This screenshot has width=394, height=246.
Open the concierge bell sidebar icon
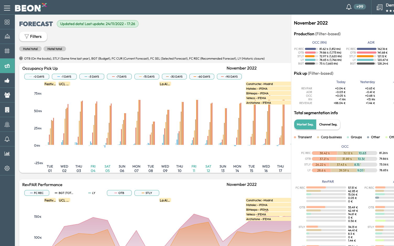point(7,36)
